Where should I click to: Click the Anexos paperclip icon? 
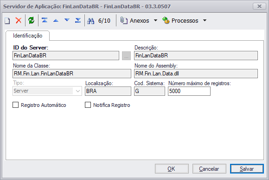tap(124, 20)
